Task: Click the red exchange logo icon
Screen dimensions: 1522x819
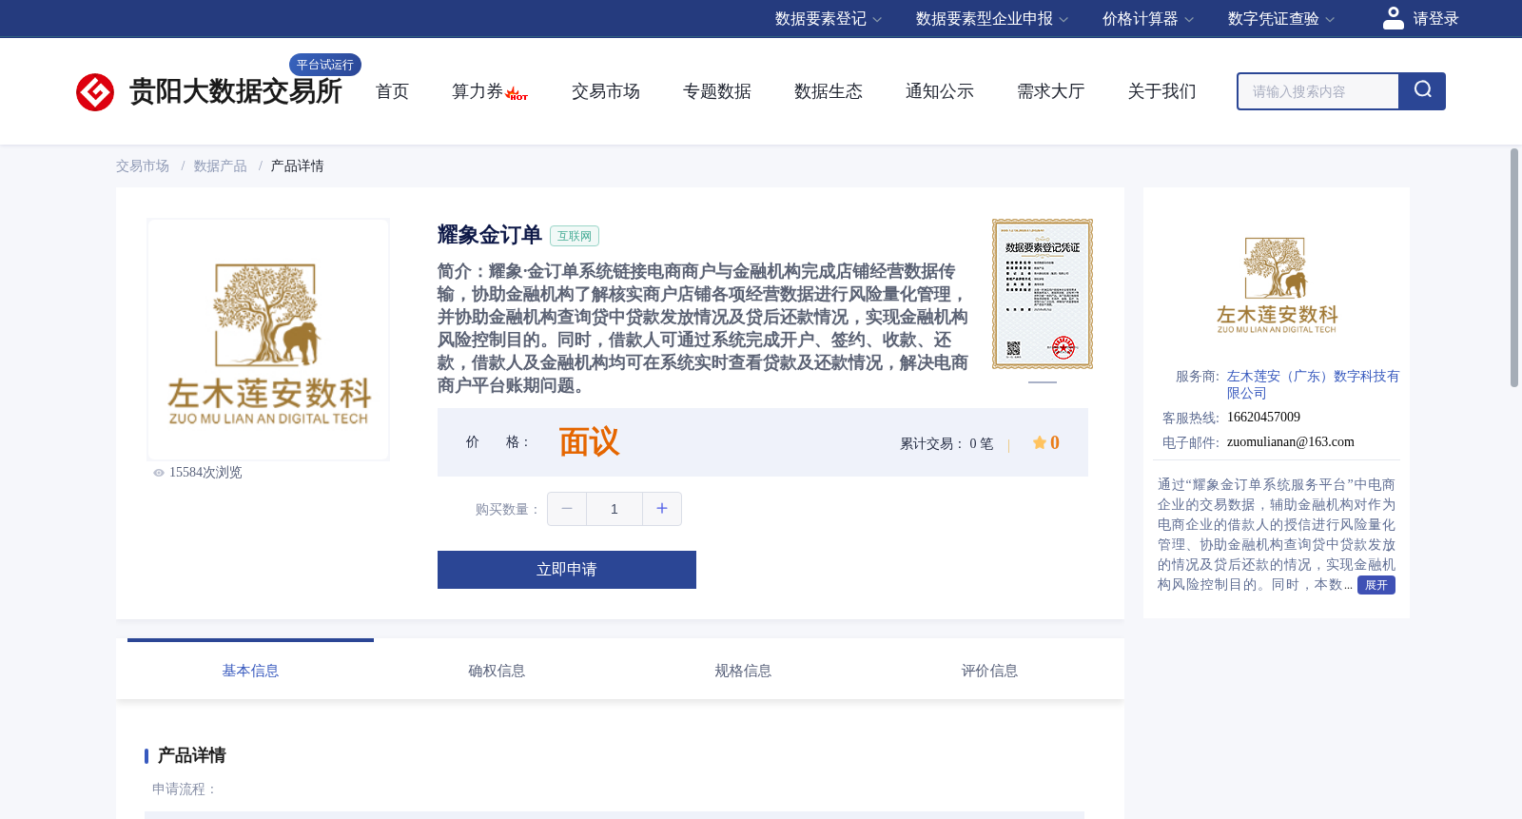Action: [95, 92]
